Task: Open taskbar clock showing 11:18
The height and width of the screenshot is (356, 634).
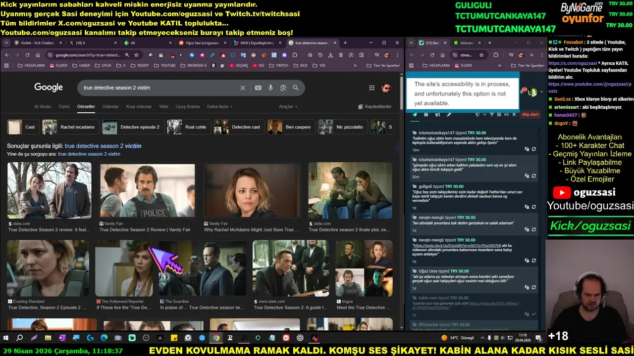Action: tap(523, 338)
